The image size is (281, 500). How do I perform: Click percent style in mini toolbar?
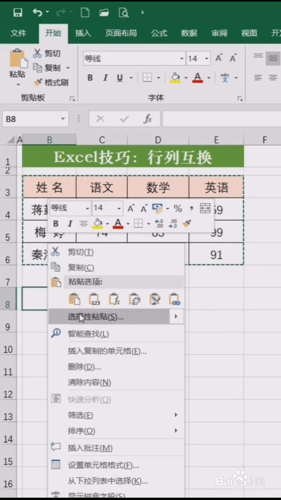[x=178, y=208]
